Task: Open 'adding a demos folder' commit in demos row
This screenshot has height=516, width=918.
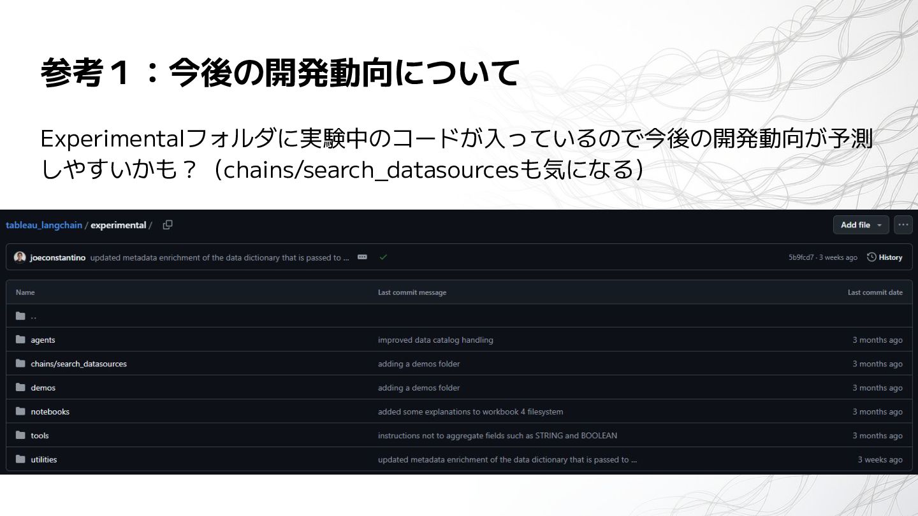Action: 419,388
